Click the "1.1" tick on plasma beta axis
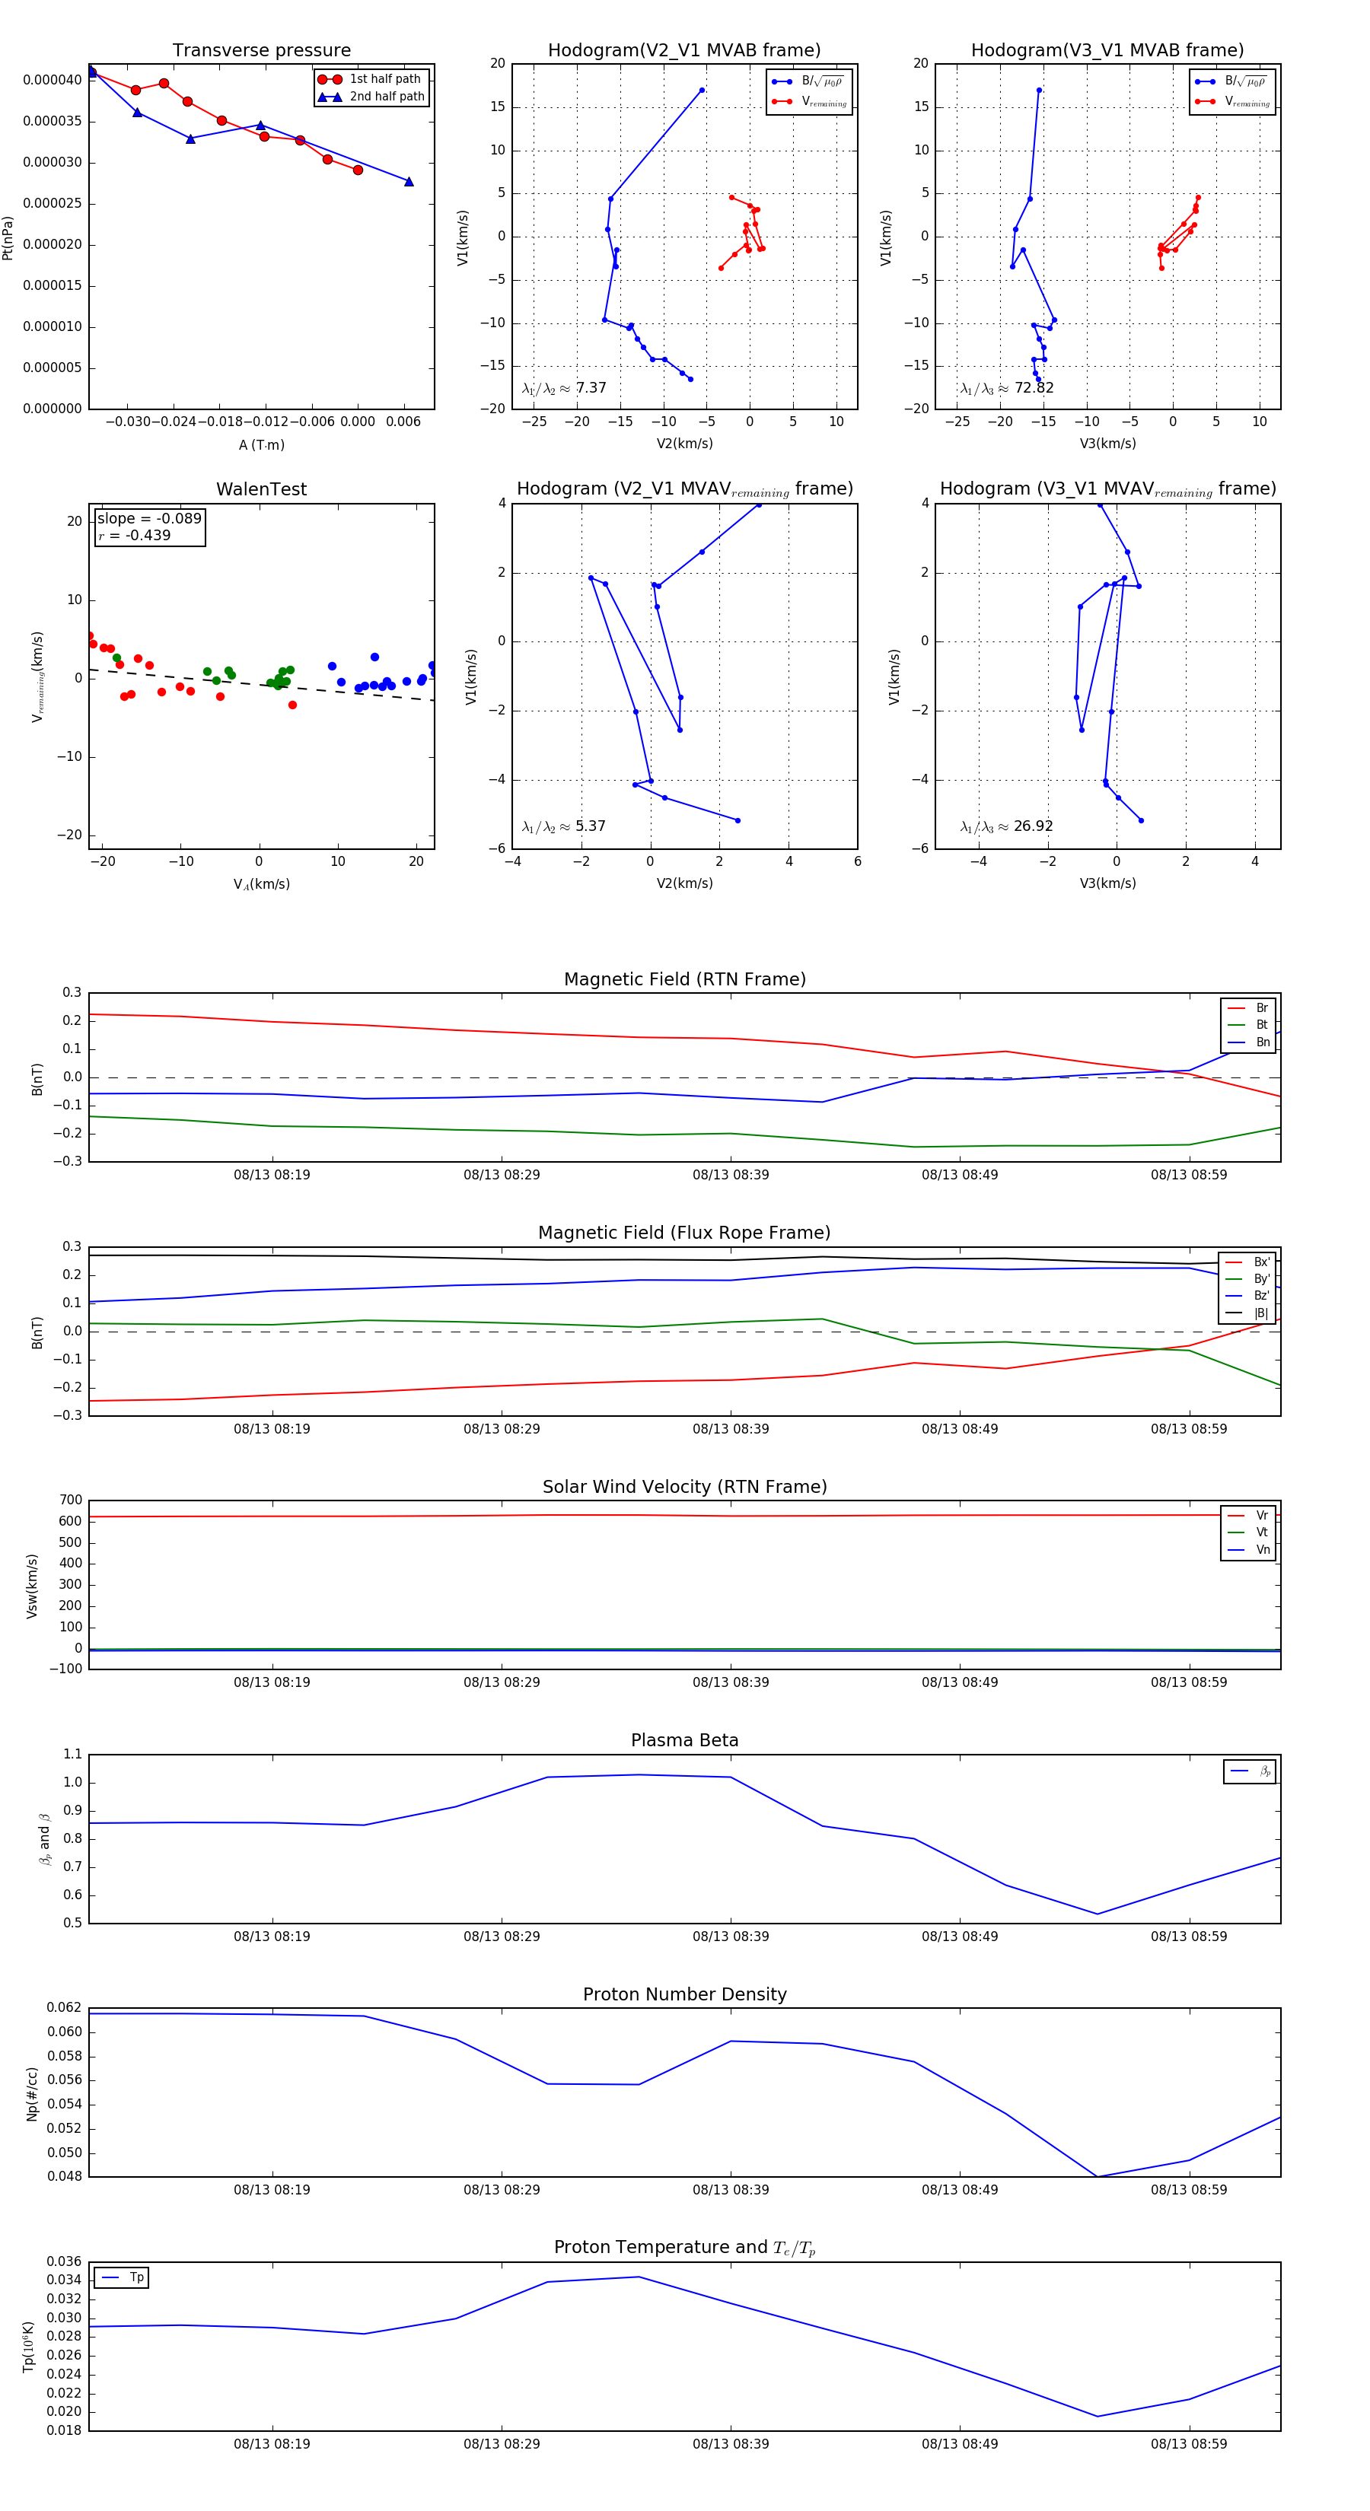Image resolution: width=1370 pixels, height=2511 pixels. coord(73,1754)
